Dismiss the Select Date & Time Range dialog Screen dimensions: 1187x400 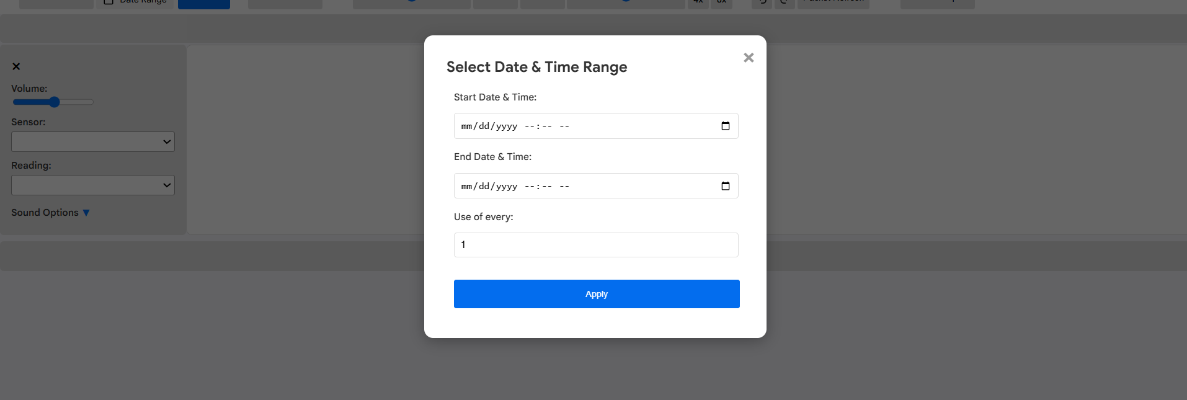tap(748, 57)
